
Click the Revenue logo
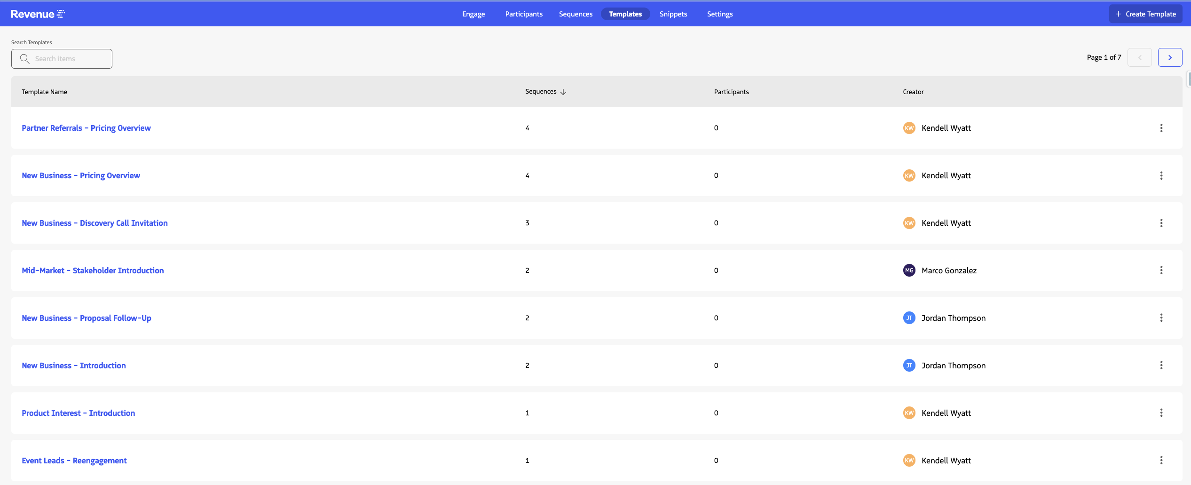pos(38,14)
